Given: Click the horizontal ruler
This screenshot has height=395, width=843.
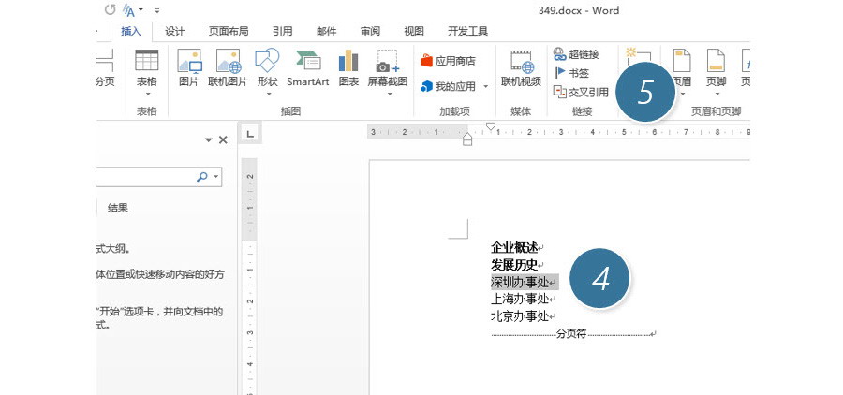Looking at the screenshot, I should [558, 132].
